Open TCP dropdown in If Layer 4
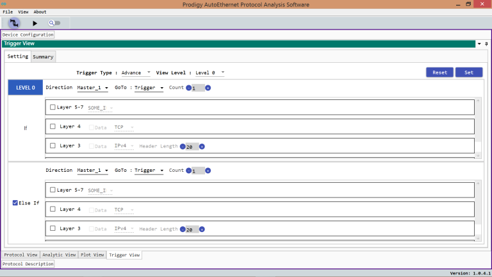The image size is (492, 277). 124,127
